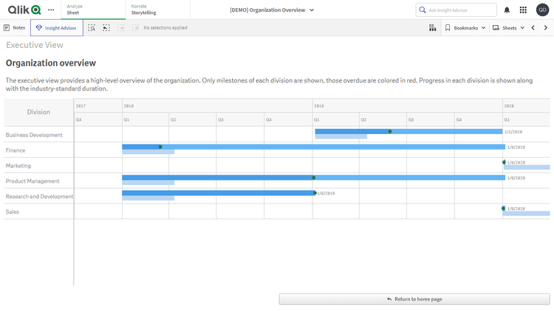Click the smart search selections icon

[92, 27]
